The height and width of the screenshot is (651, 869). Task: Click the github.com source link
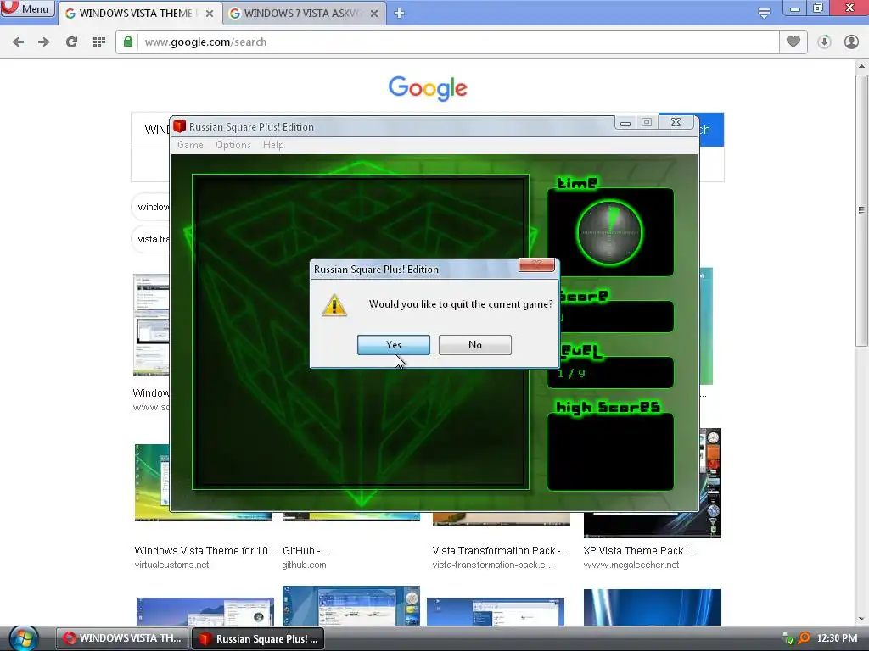click(304, 565)
